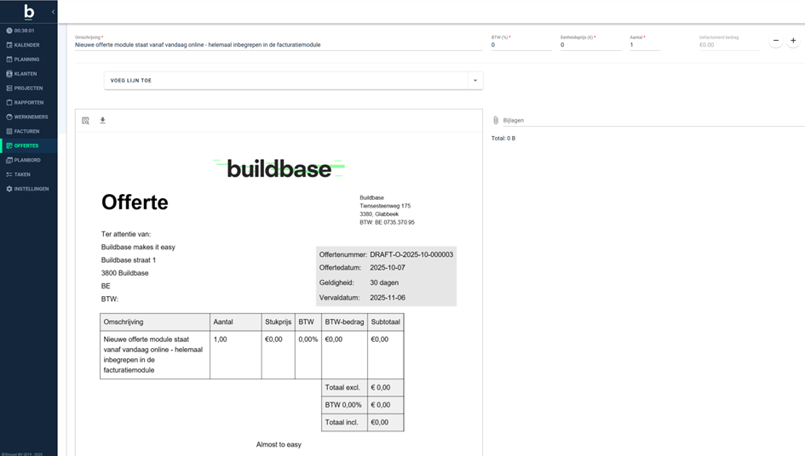Click the preview magnifier icon above the quote
The height and width of the screenshot is (456, 805).
[x=85, y=121]
